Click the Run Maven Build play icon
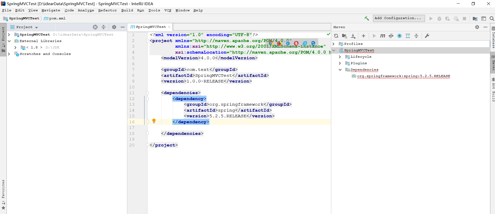495x214 pixels. pos(374,36)
